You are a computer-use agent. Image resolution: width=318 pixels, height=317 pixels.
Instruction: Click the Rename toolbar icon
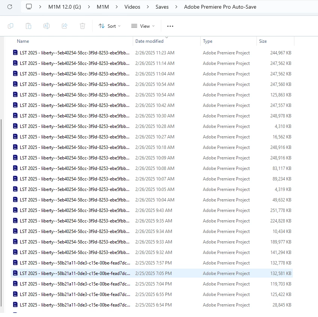tap(46, 26)
